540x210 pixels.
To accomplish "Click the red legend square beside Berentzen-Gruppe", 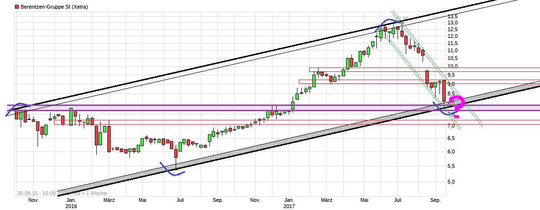I will pyautogui.click(x=17, y=7).
